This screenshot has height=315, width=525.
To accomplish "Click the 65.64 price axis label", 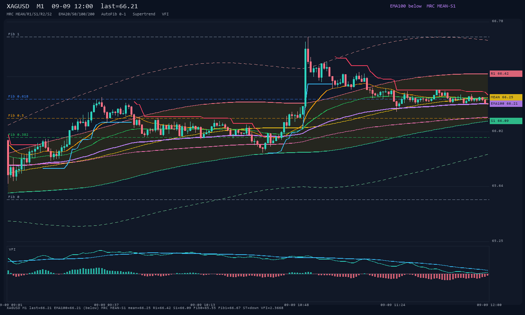I will (x=498, y=186).
